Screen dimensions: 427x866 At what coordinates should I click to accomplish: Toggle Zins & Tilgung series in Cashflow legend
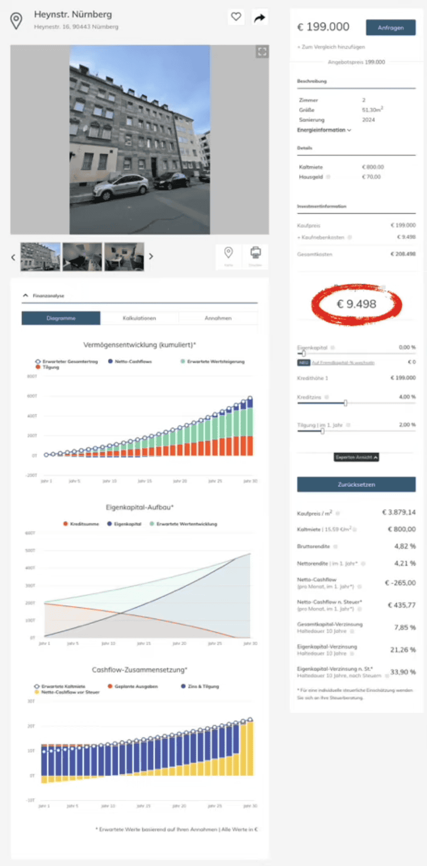(200, 686)
